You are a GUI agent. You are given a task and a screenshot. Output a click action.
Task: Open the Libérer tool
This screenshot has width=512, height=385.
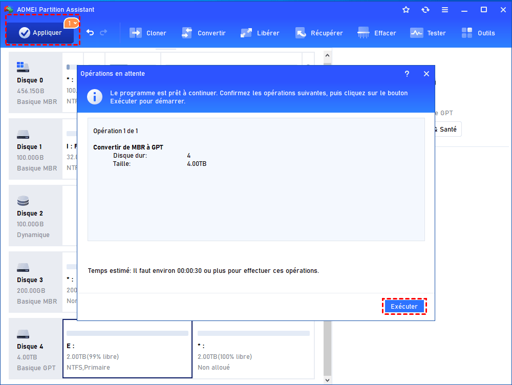click(x=260, y=33)
